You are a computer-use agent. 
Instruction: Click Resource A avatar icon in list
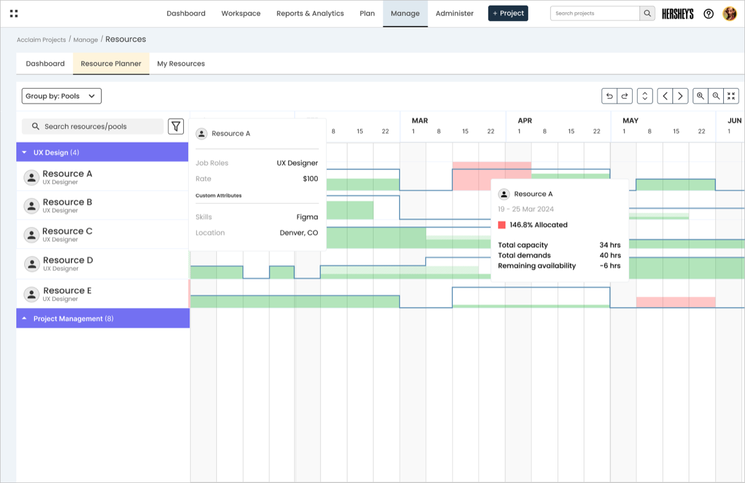(31, 177)
